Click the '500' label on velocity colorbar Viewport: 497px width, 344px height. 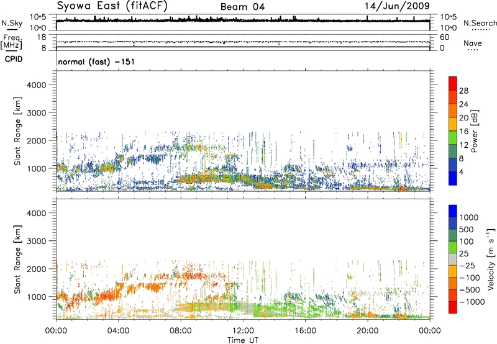coord(466,230)
